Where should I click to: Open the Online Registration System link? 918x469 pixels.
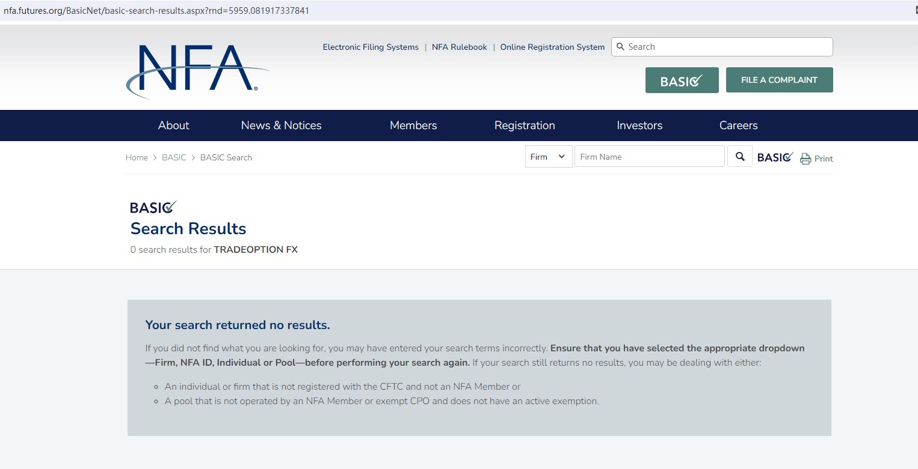click(552, 47)
